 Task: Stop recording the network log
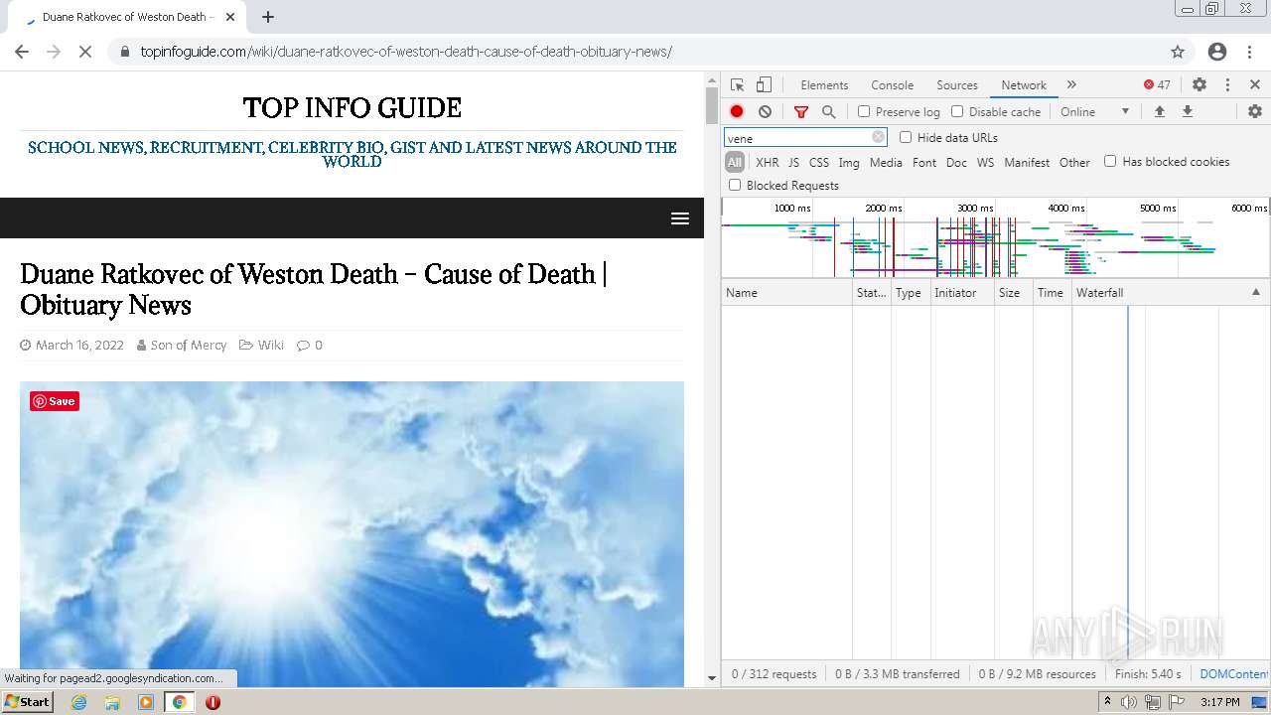point(737,112)
